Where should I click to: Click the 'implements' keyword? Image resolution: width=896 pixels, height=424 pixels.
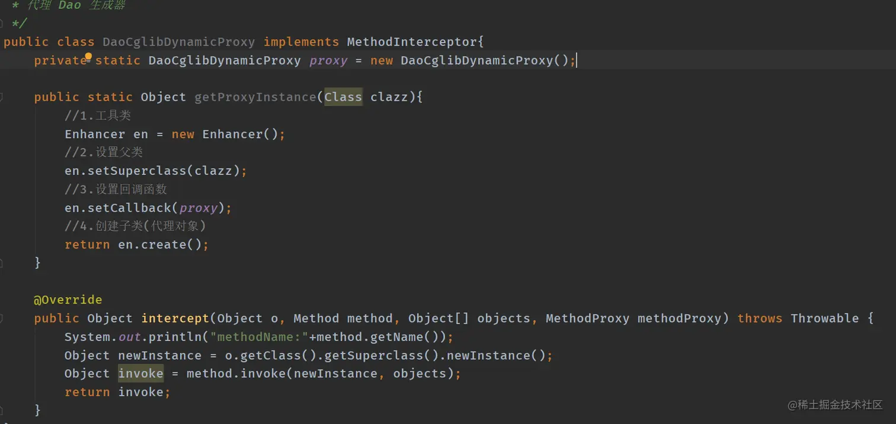pyautogui.click(x=301, y=42)
